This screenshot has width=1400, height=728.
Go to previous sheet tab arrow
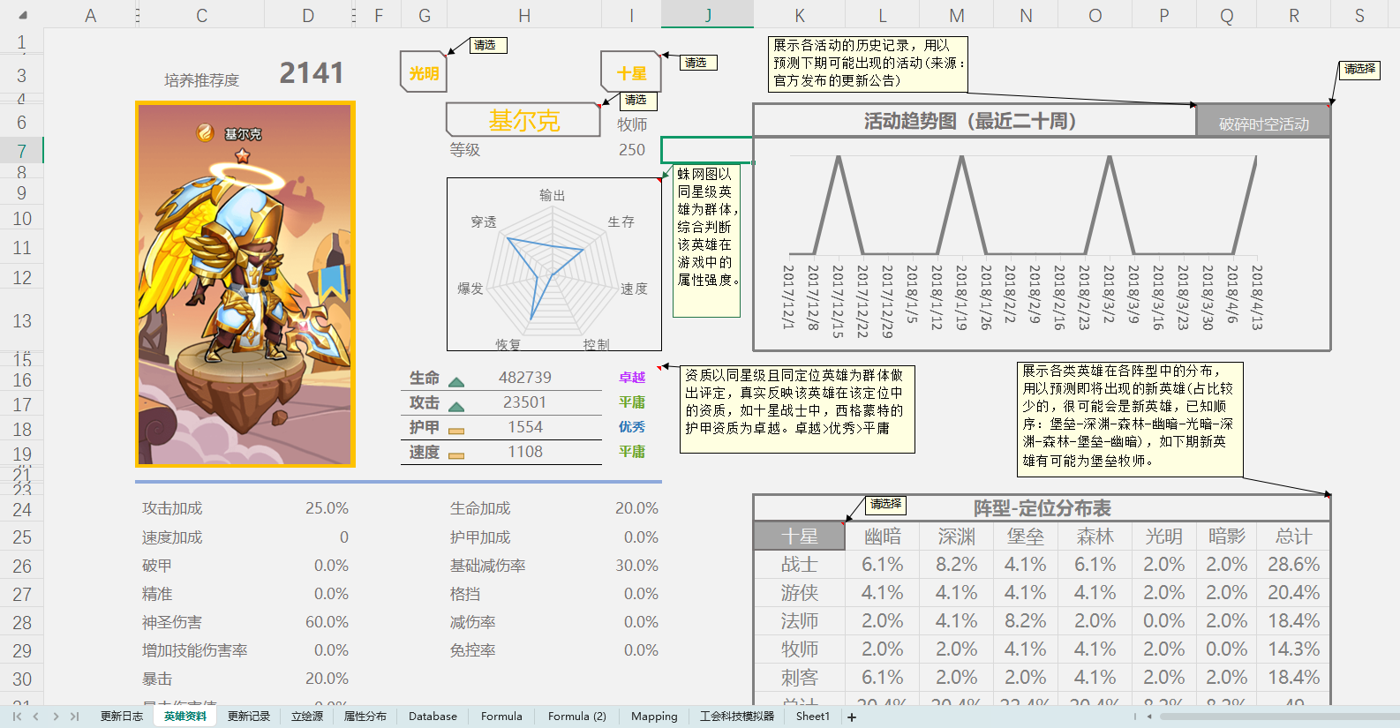36,717
